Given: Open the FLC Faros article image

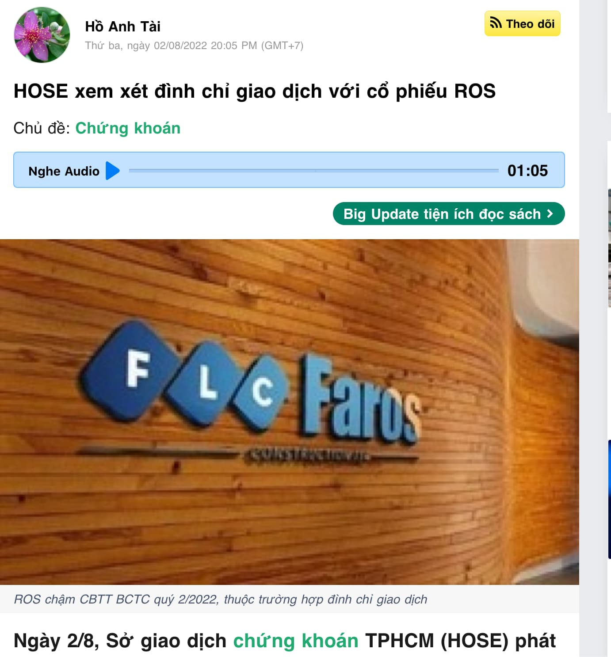Looking at the screenshot, I should point(289,412).
